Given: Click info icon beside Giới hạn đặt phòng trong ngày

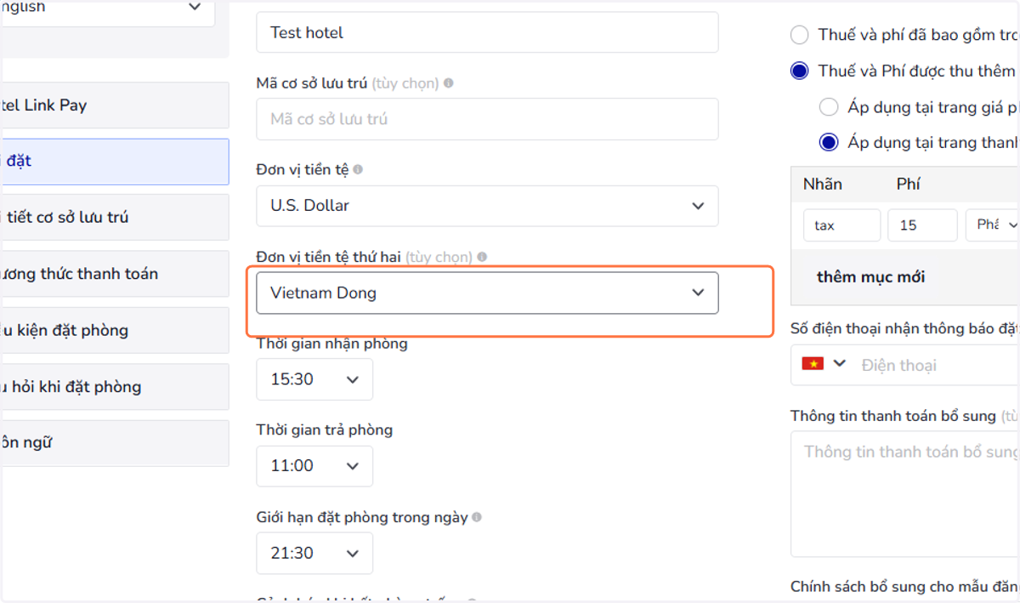Looking at the screenshot, I should pos(477,517).
